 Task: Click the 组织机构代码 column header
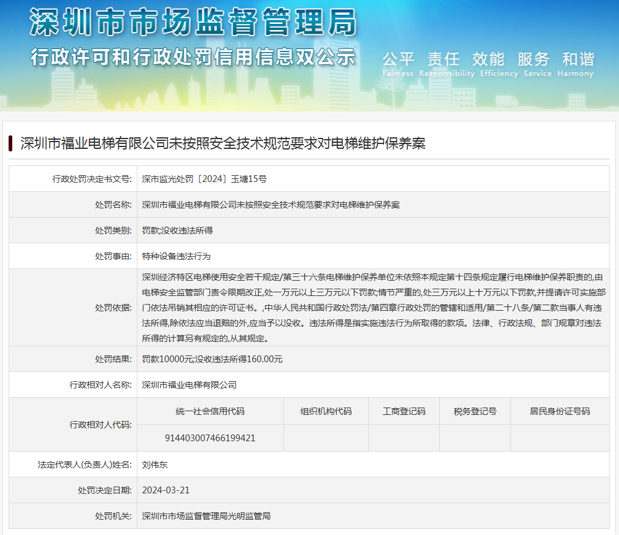[x=326, y=411]
